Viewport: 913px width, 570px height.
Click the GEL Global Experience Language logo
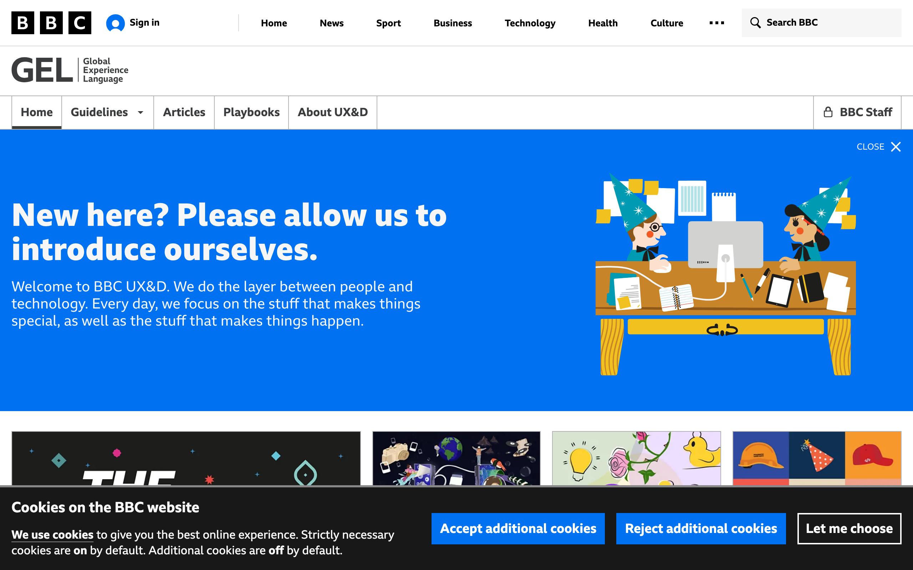(70, 70)
